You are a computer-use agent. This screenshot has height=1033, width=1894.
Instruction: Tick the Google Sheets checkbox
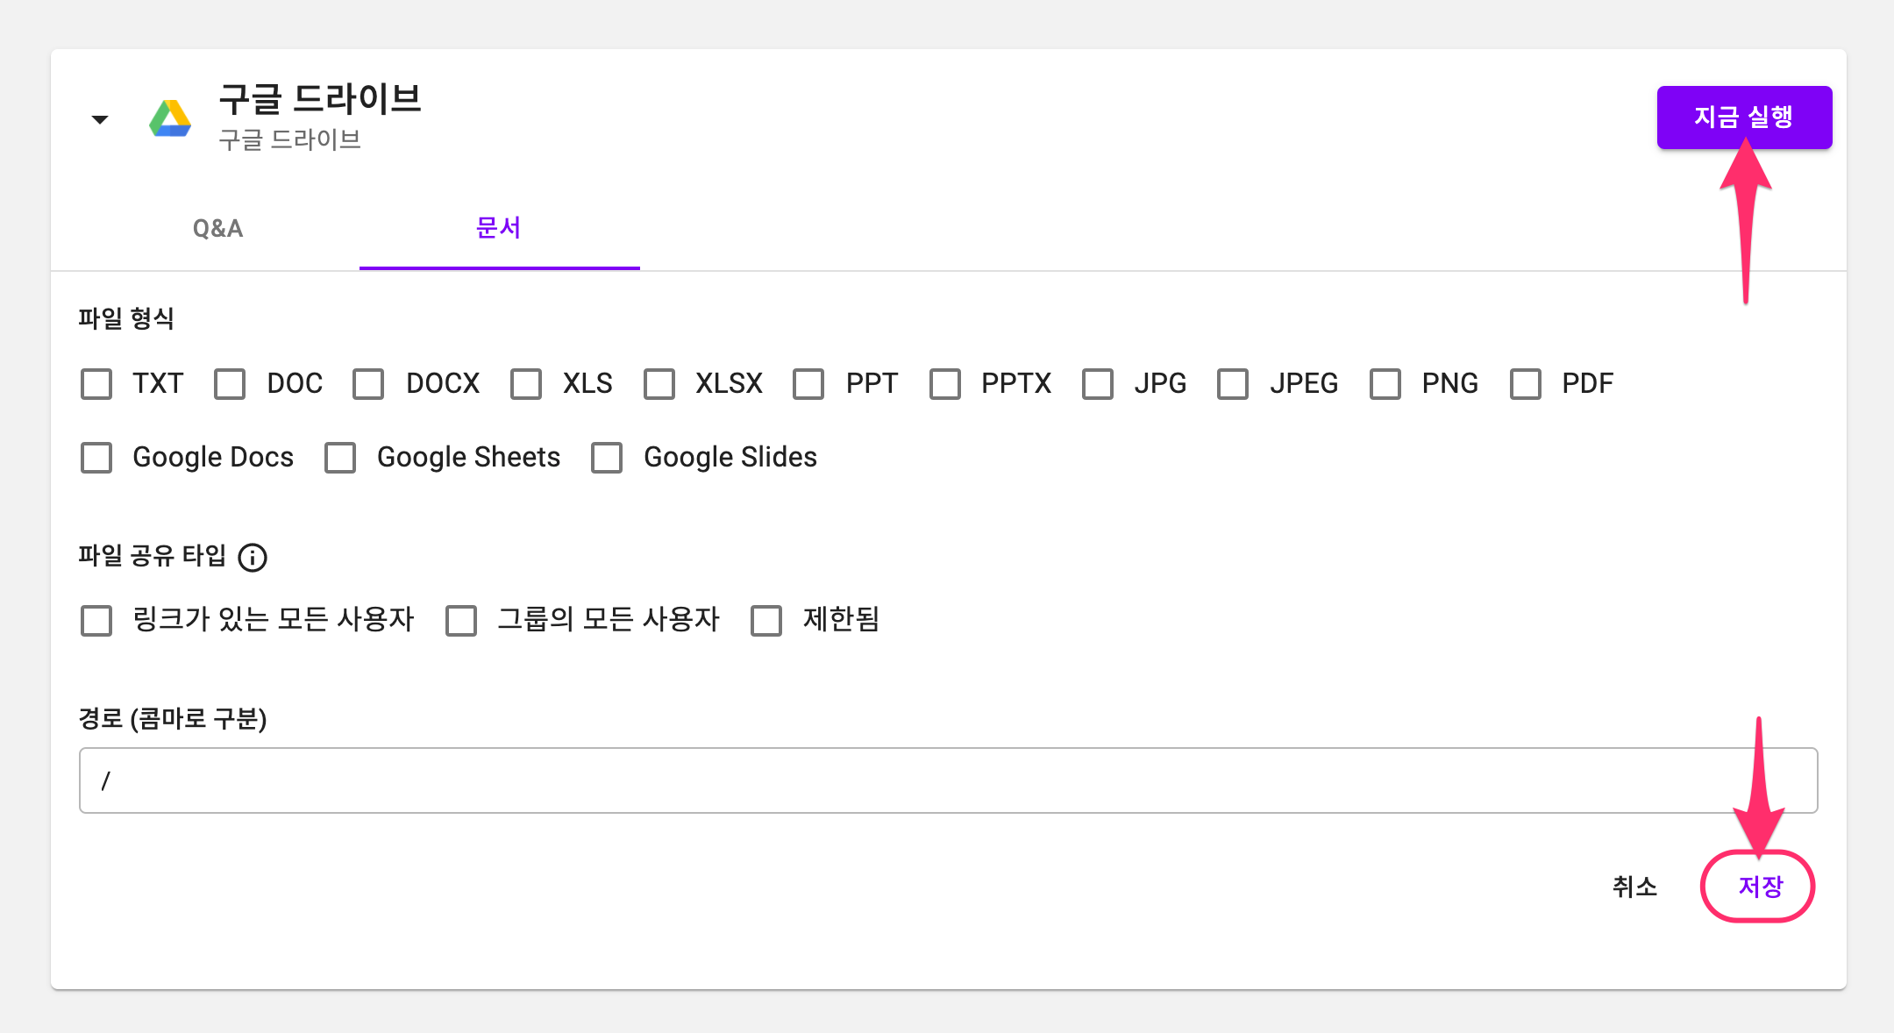(340, 458)
